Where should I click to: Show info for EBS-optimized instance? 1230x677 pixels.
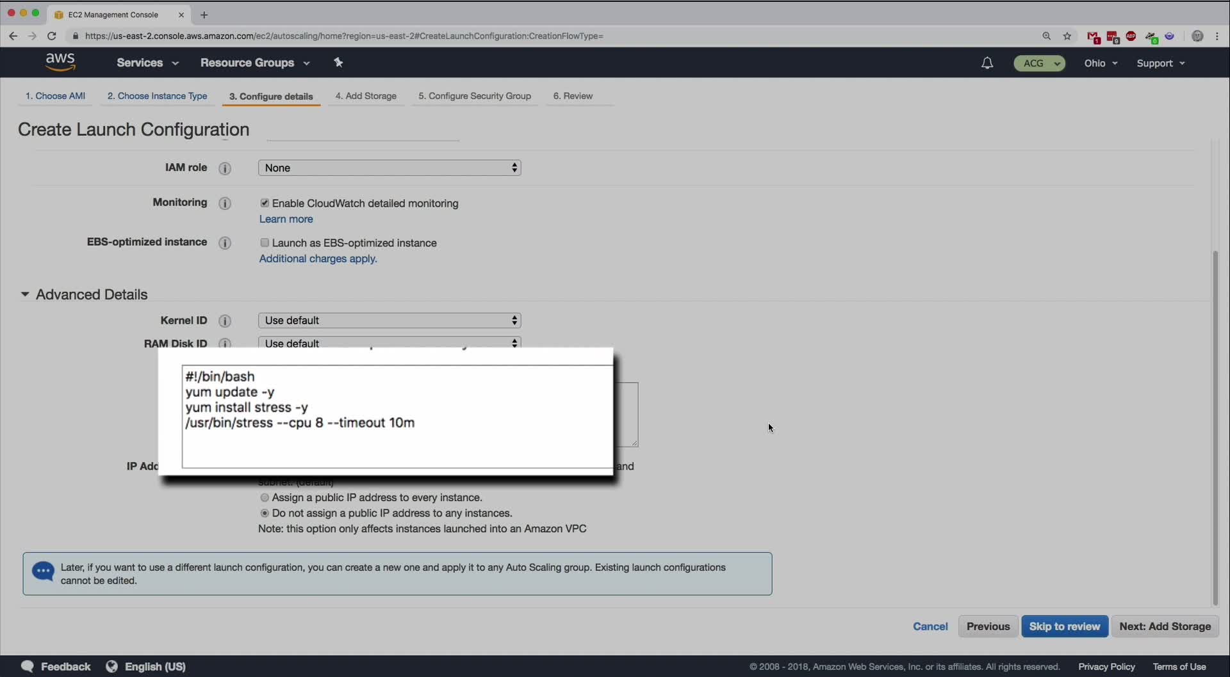[x=225, y=243]
